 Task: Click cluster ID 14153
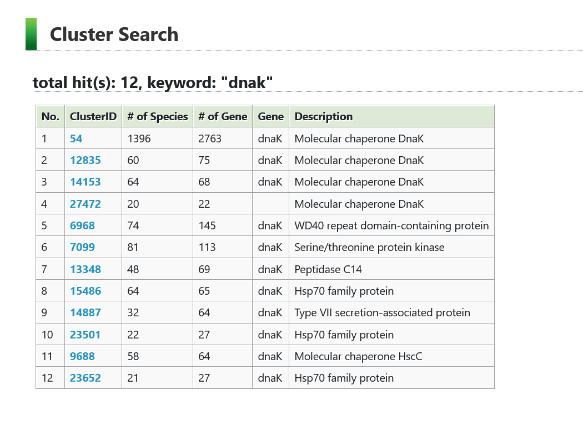[86, 182]
